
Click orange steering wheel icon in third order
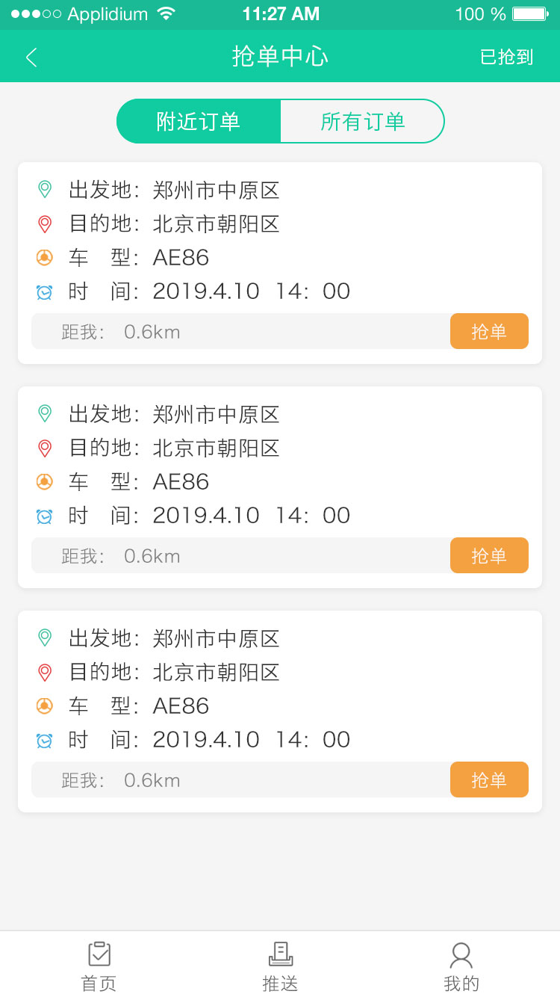[x=45, y=706]
